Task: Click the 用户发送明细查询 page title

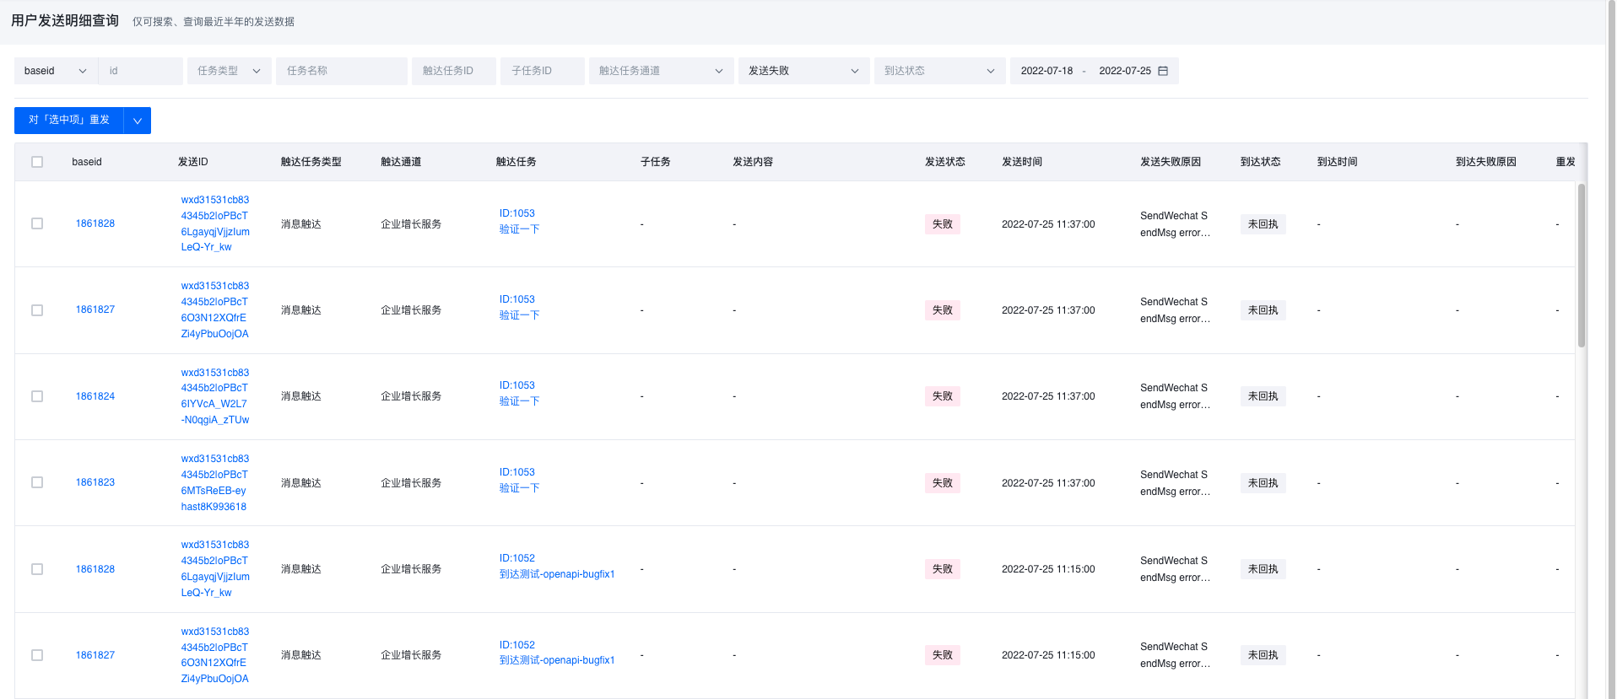Action: (x=65, y=20)
